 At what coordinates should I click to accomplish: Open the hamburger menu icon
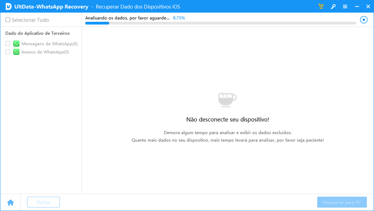pyautogui.click(x=345, y=7)
